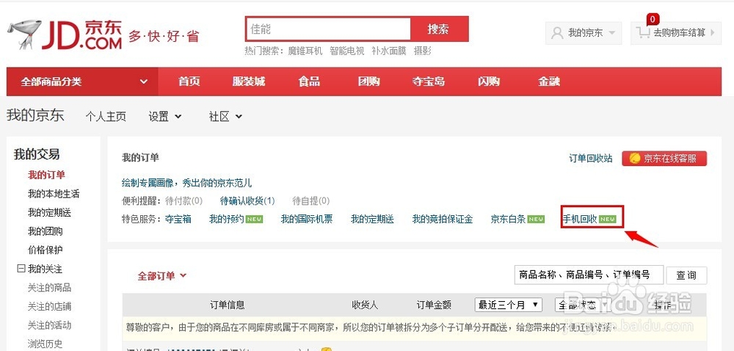Go to 首页 in the navigation bar

click(189, 82)
